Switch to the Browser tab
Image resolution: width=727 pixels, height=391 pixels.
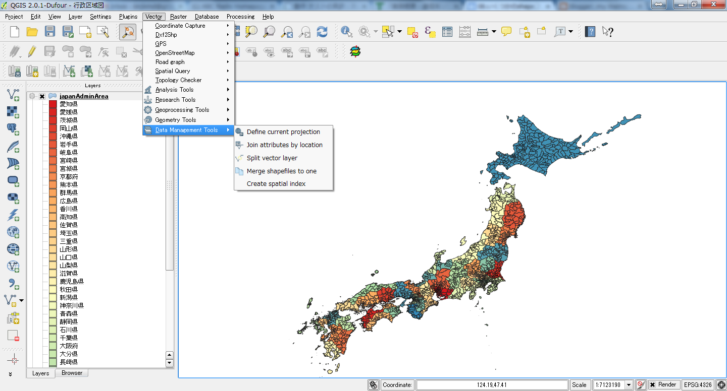(x=72, y=373)
